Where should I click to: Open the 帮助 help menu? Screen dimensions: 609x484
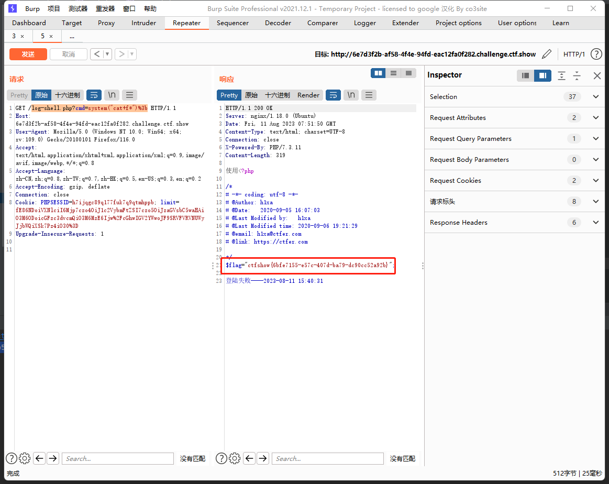pyautogui.click(x=150, y=8)
